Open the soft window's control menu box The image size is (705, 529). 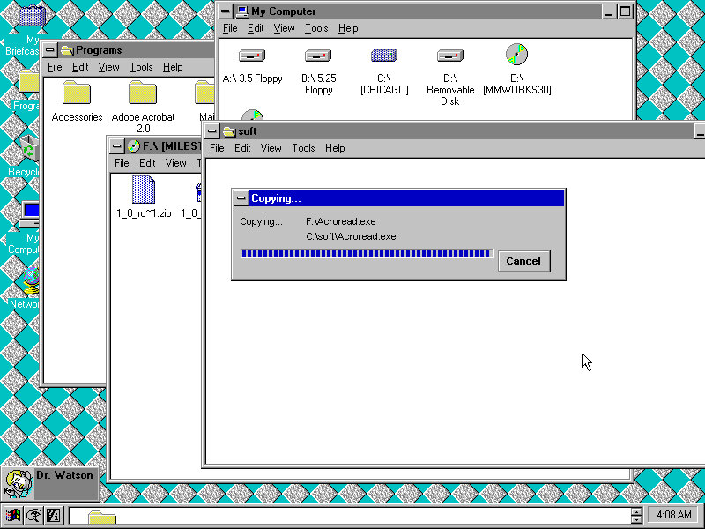click(212, 131)
